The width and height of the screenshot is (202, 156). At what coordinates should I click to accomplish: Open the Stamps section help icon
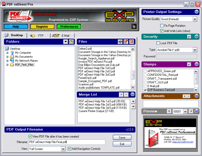point(196,64)
